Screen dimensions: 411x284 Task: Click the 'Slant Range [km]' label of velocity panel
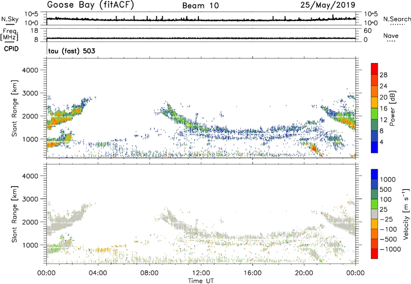(14, 214)
